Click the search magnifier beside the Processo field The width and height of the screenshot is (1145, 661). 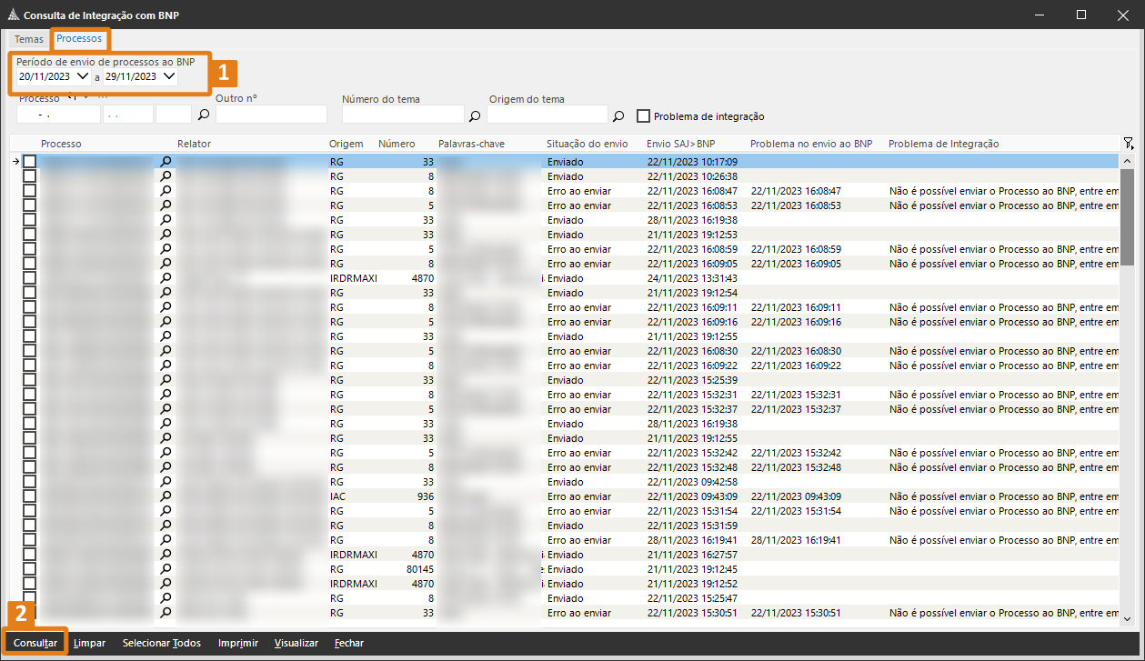(x=204, y=115)
